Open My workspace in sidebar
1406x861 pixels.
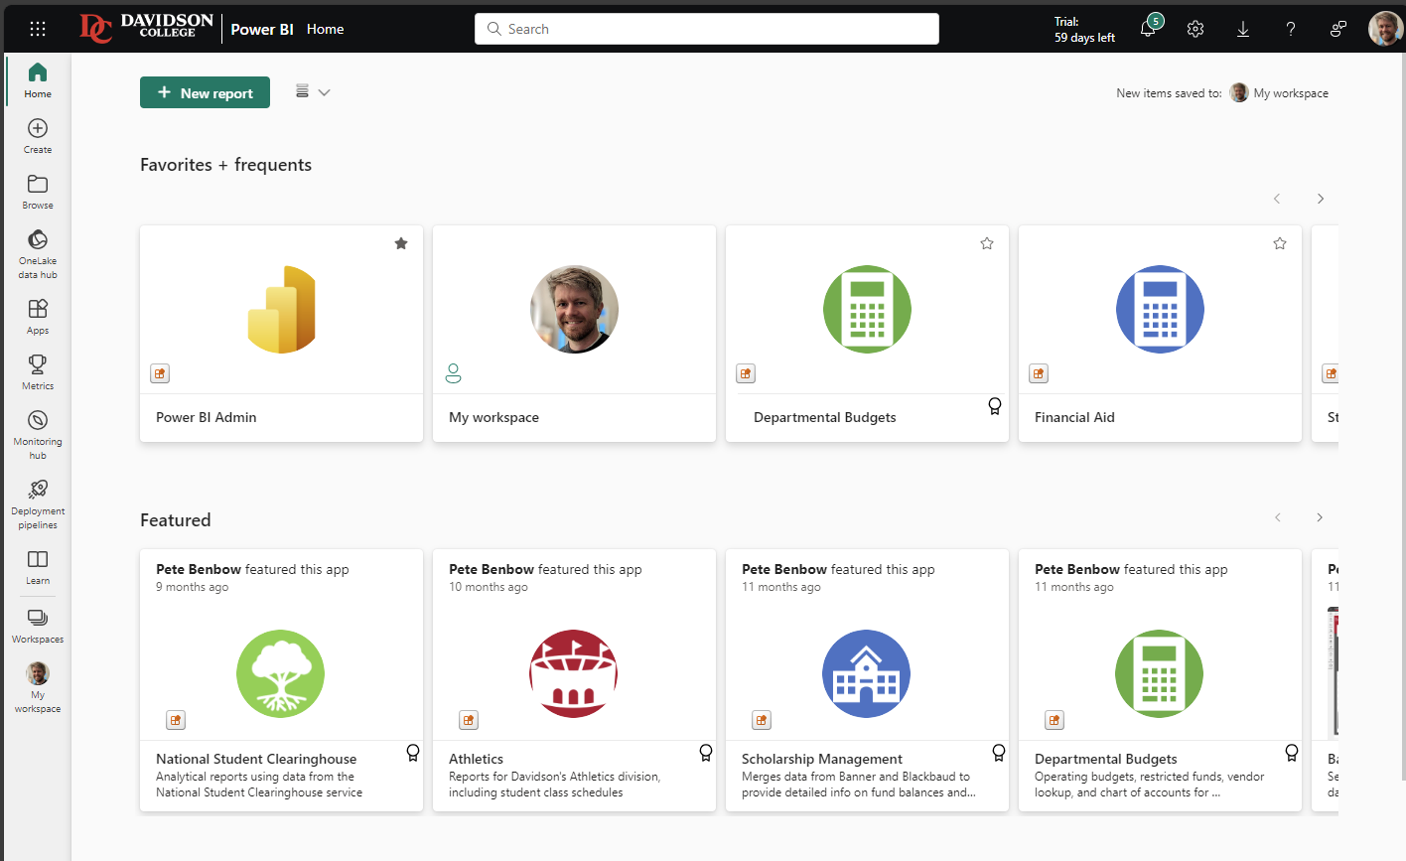point(38,687)
